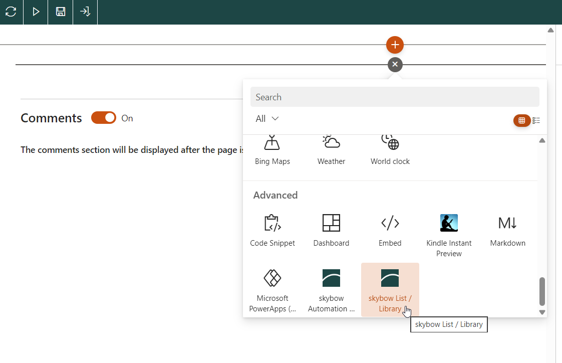Image resolution: width=562 pixels, height=363 pixels.
Task: Insert the Markdown web part
Action: click(x=507, y=231)
